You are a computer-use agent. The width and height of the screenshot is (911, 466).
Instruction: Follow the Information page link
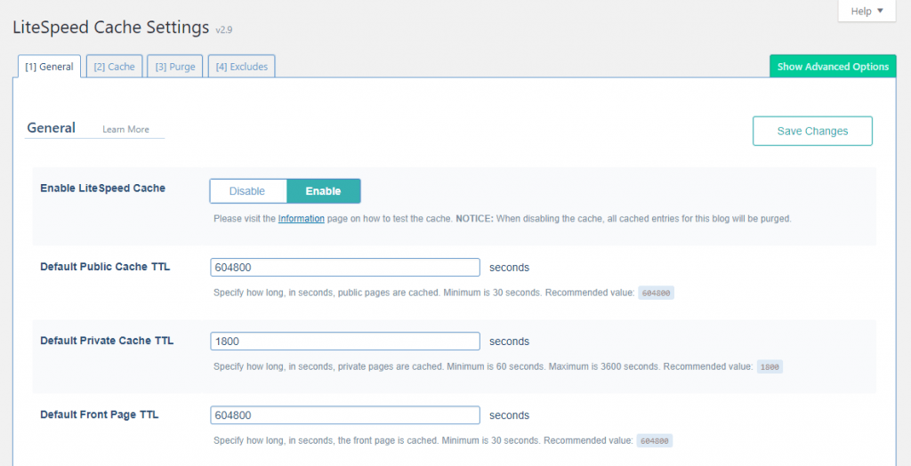tap(301, 219)
